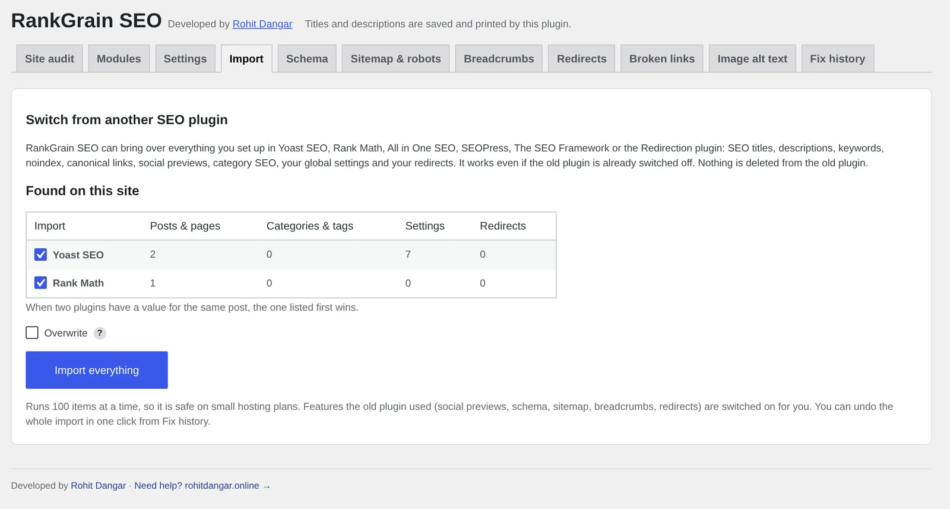950x509 pixels.
Task: Click the Yoast SEO row label
Action: [78, 255]
